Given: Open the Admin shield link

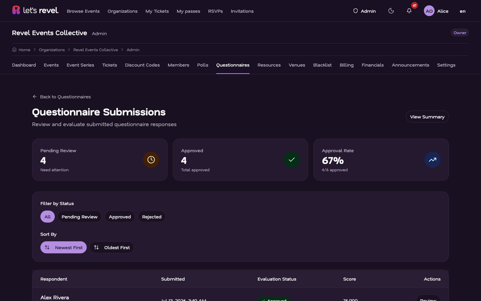Looking at the screenshot, I should (364, 11).
